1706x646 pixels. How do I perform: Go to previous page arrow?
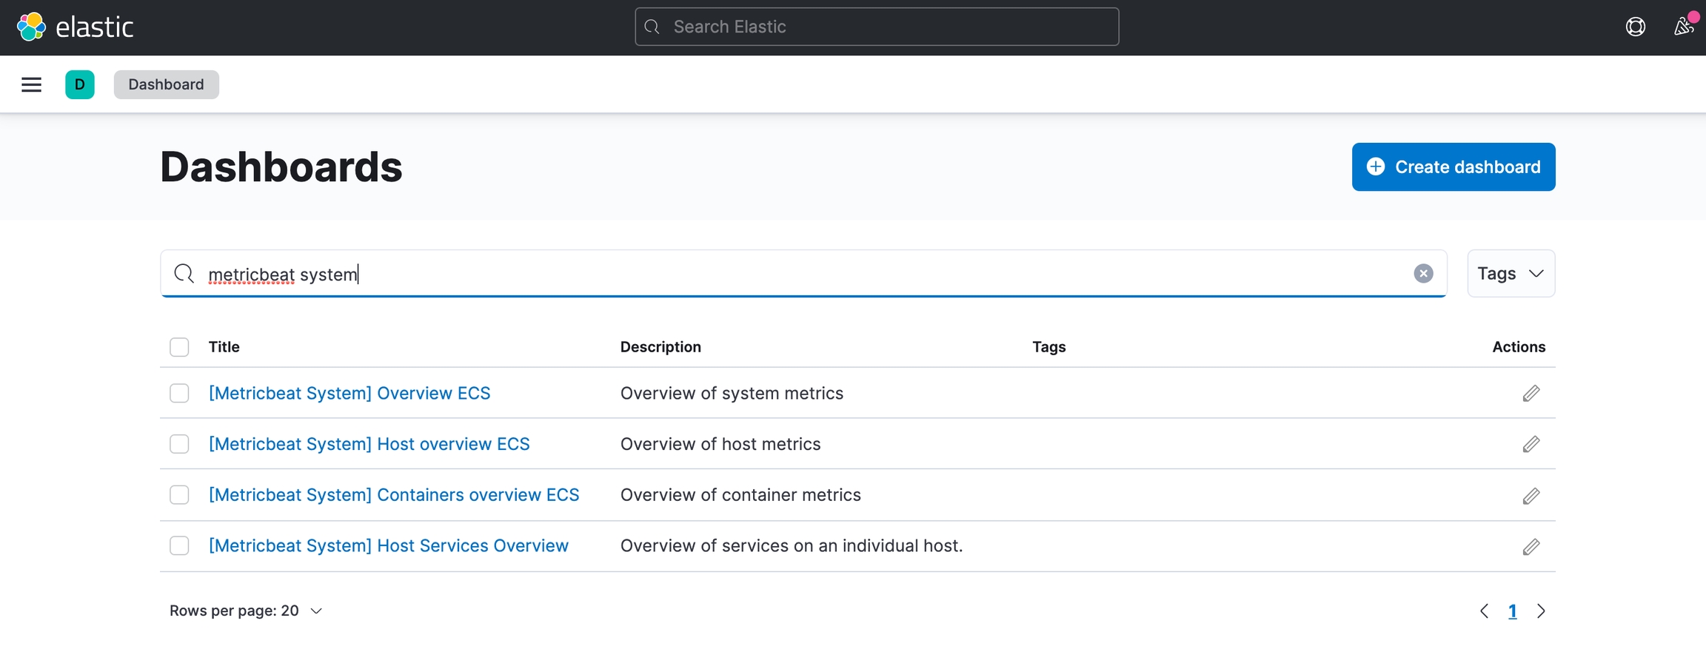1484,611
